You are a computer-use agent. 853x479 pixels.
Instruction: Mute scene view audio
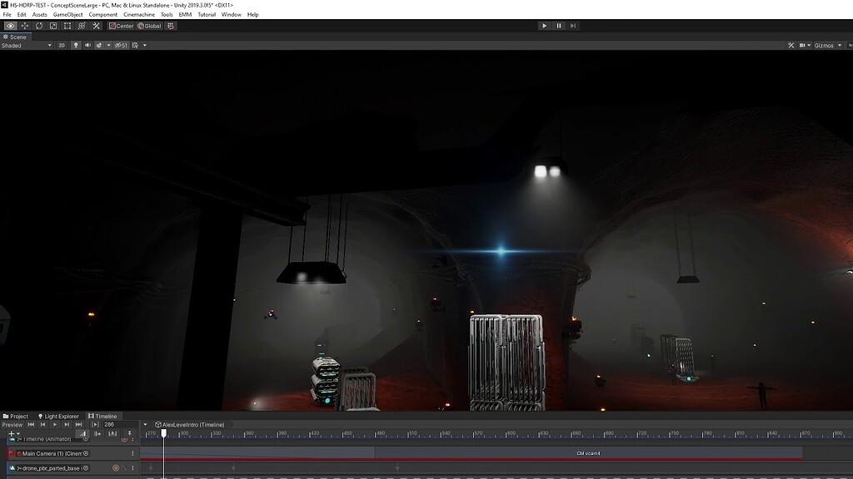[87, 45]
